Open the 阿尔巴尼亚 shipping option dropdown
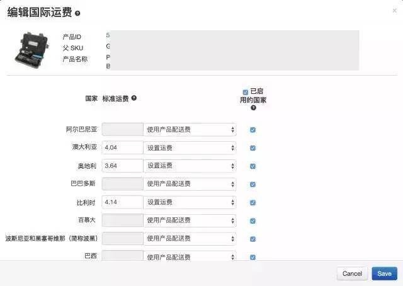403x286 pixels. click(190, 129)
